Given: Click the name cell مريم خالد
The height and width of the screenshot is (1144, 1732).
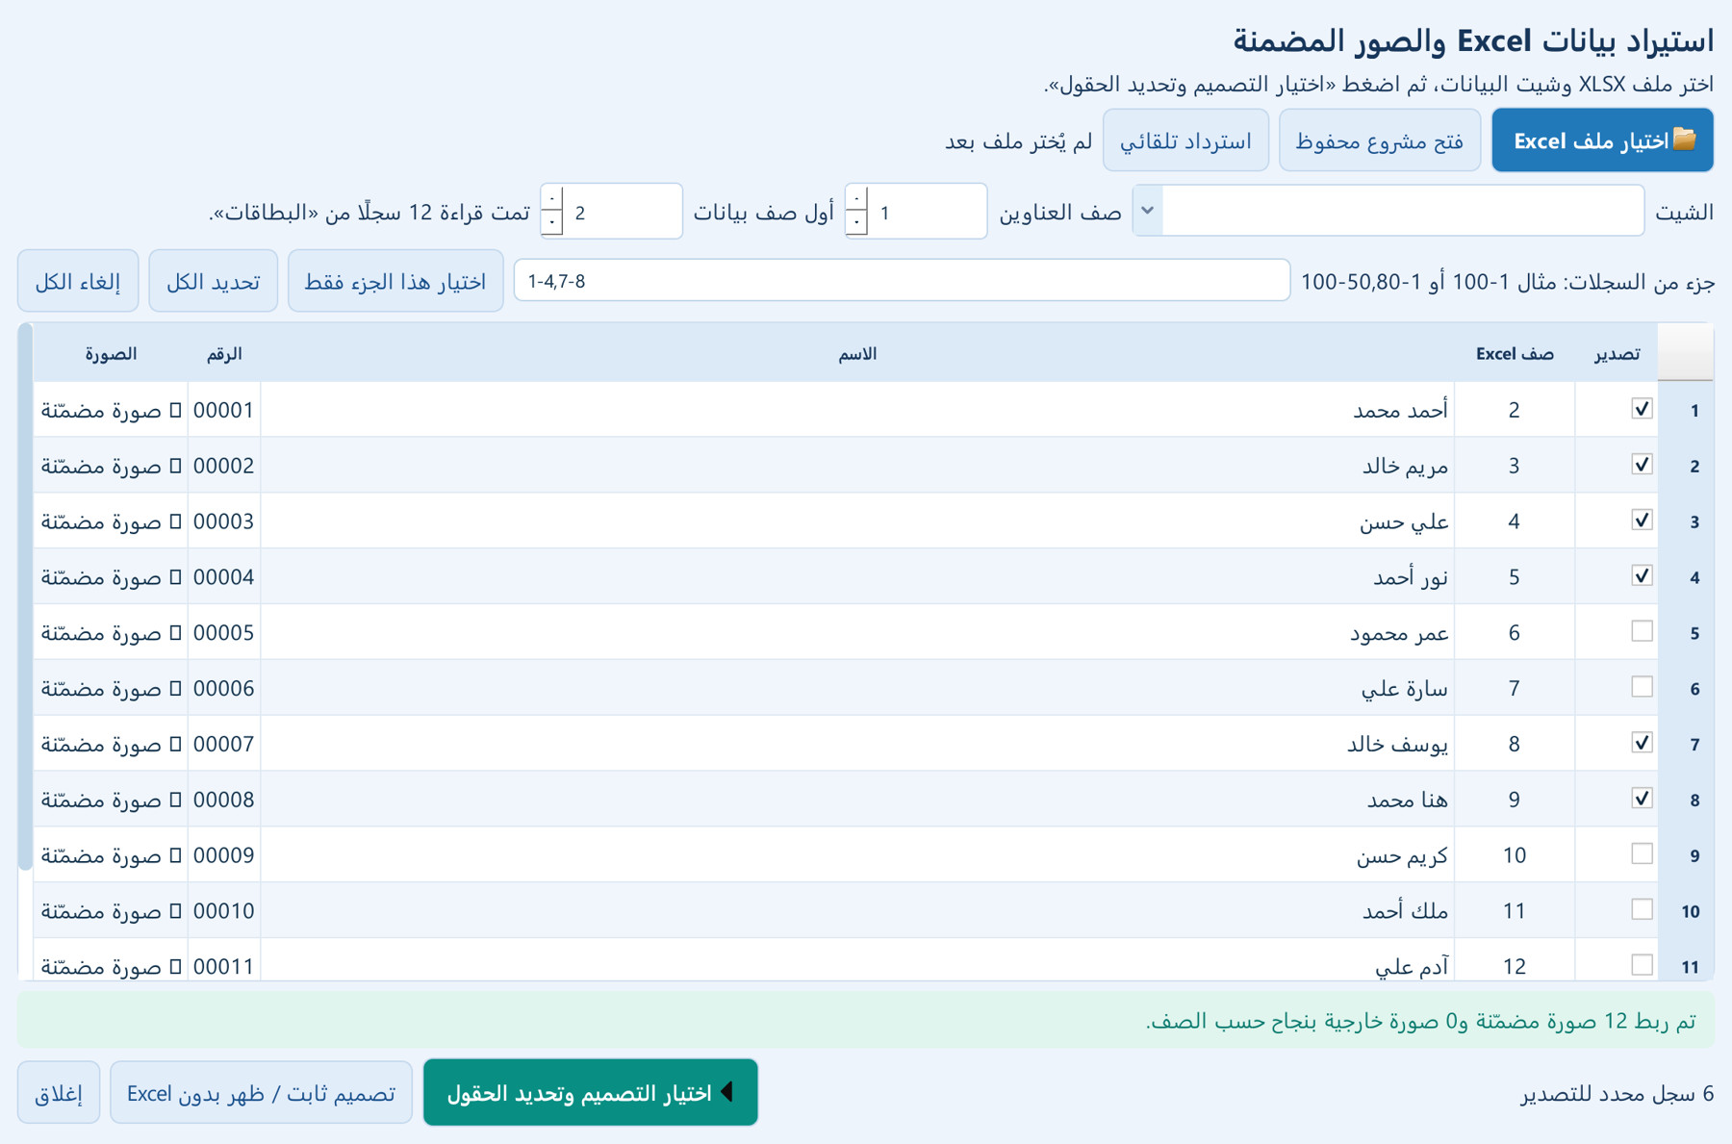Looking at the screenshot, I should coord(857,466).
